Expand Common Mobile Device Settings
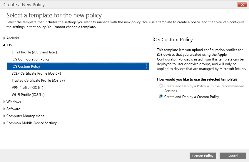The width and height of the screenshot is (249, 162). [x=4, y=123]
